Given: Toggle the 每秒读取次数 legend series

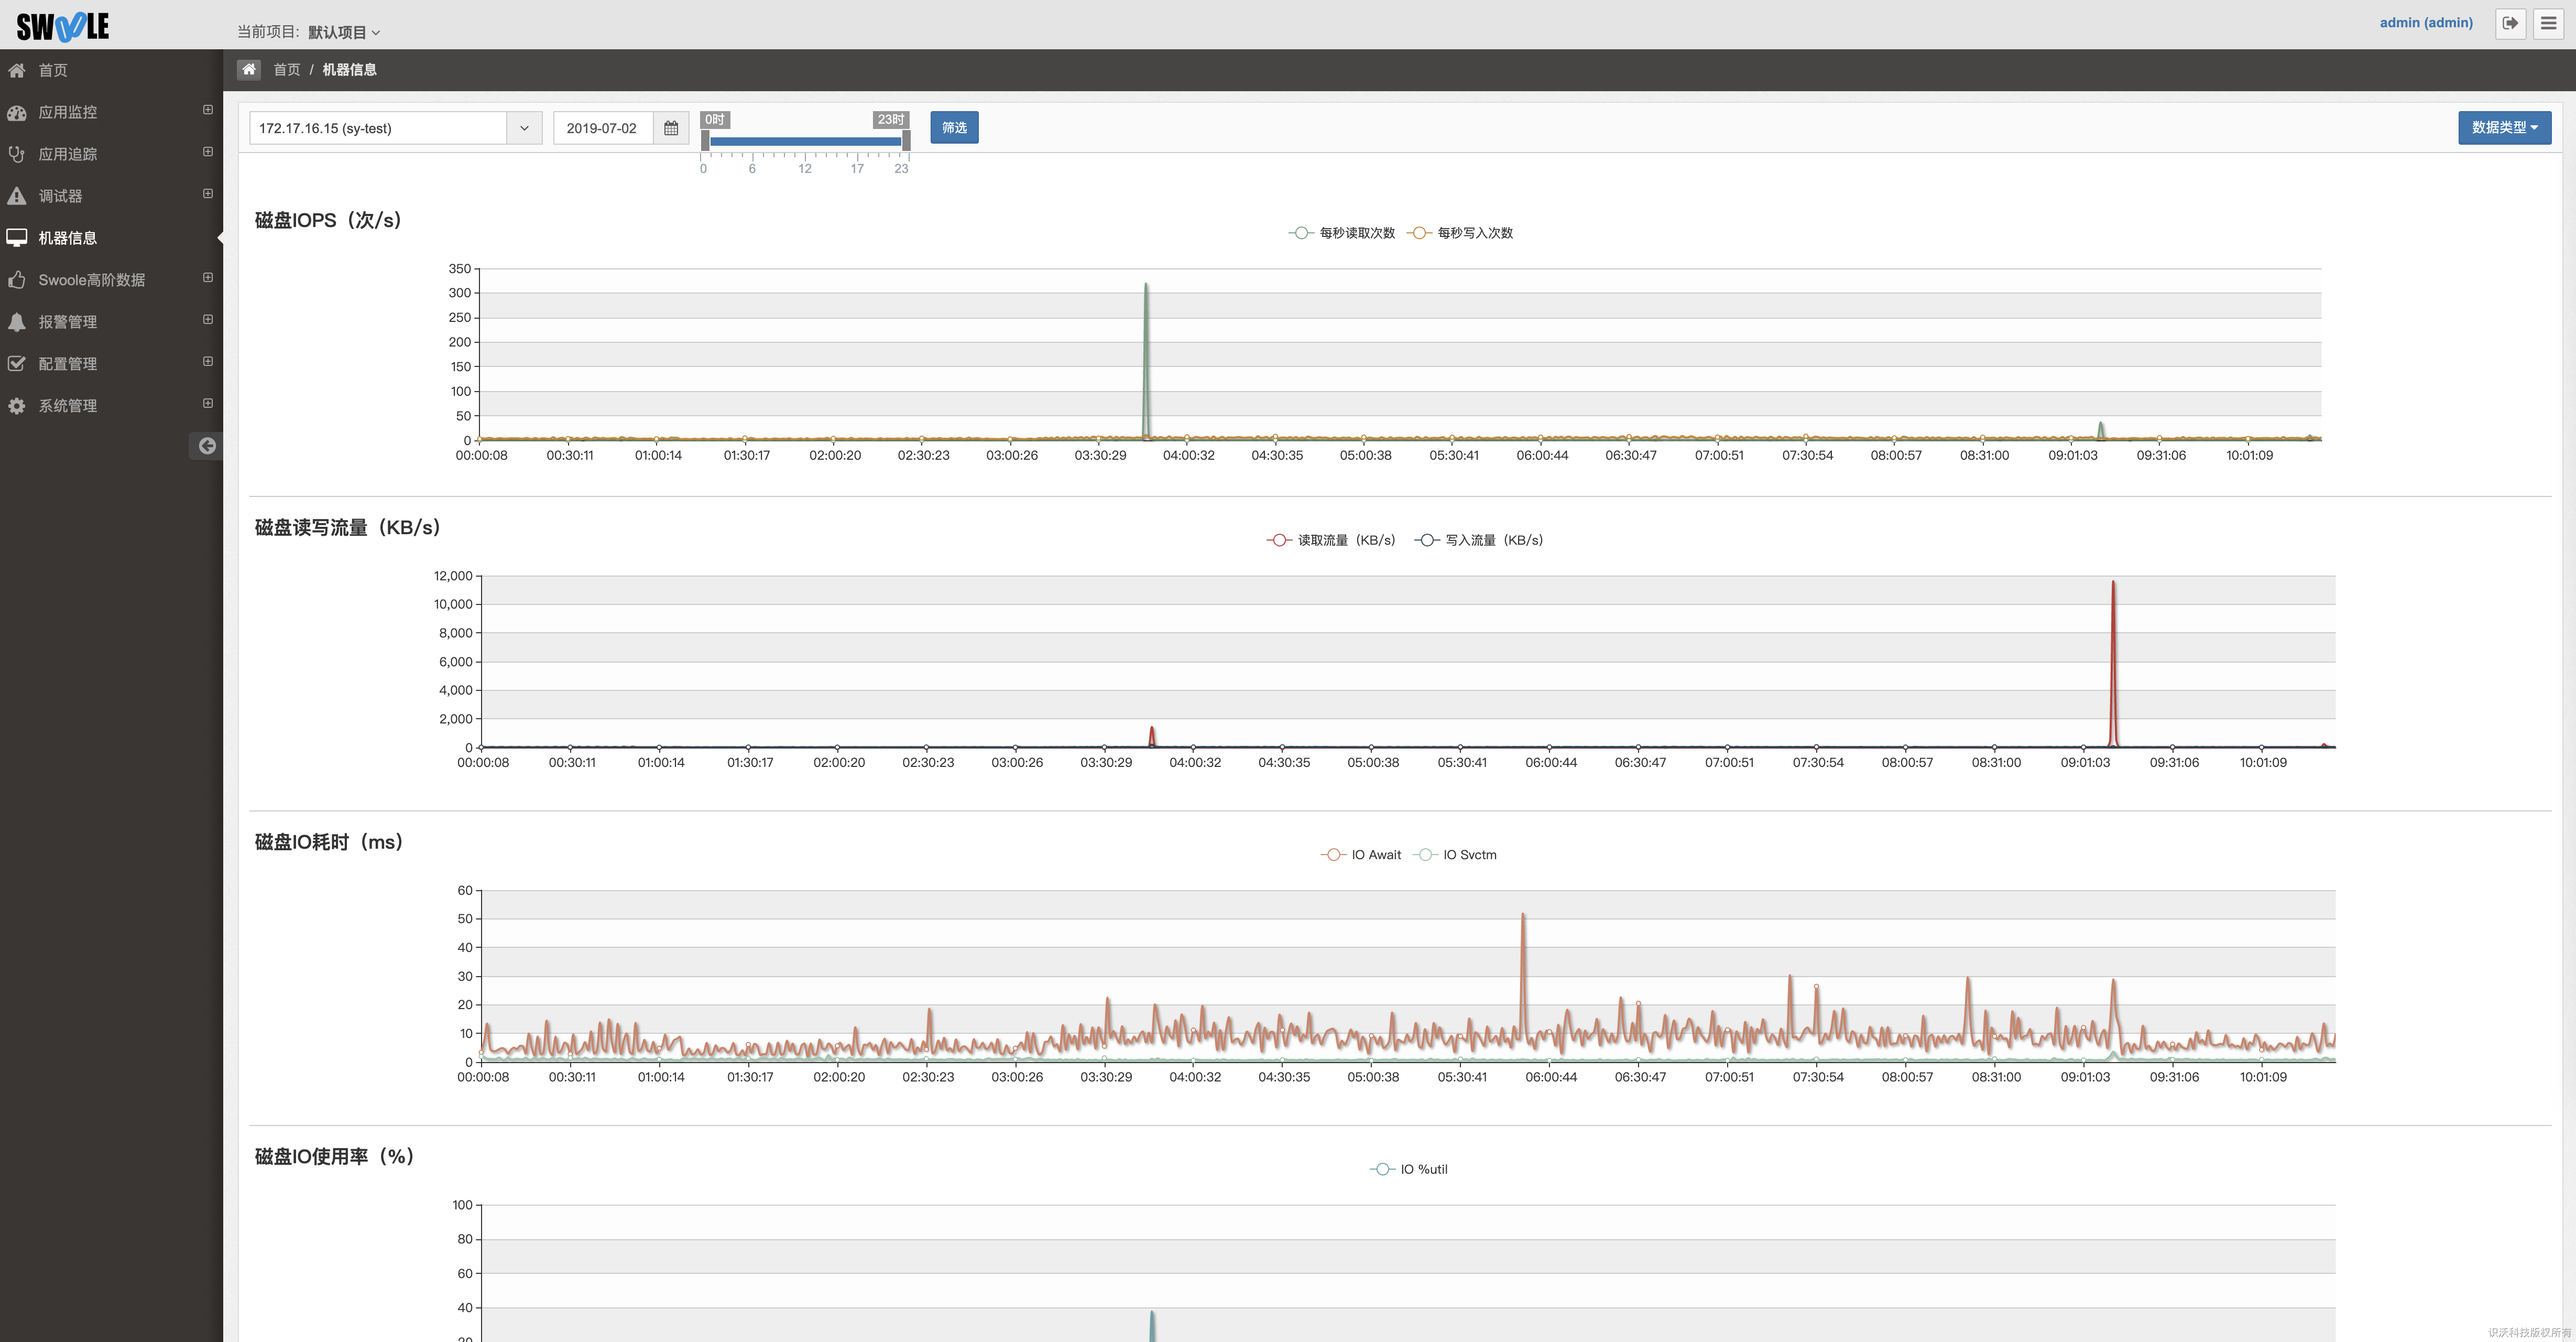Looking at the screenshot, I should (x=1341, y=233).
